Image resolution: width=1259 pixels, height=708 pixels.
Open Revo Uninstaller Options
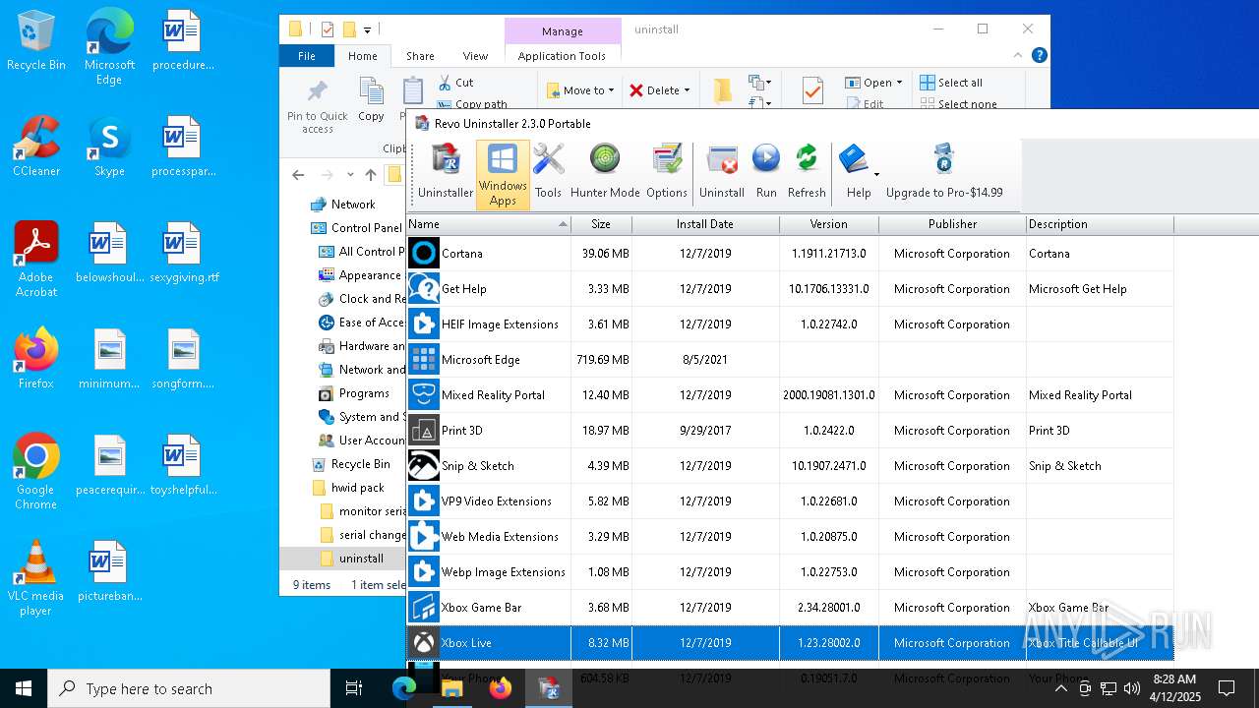pos(667,173)
